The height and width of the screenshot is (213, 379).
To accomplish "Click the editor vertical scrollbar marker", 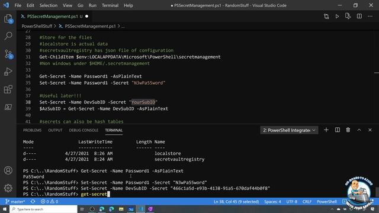I will (x=377, y=73).
